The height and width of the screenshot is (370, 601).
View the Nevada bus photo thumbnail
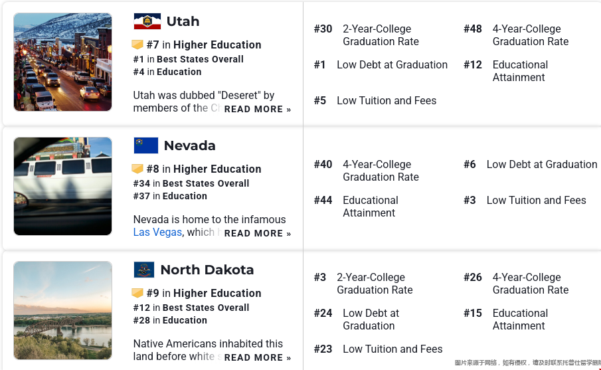coord(62,186)
